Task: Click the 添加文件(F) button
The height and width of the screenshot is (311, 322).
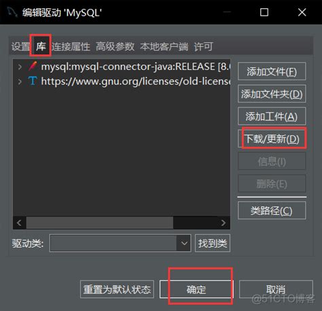Action: (272, 71)
